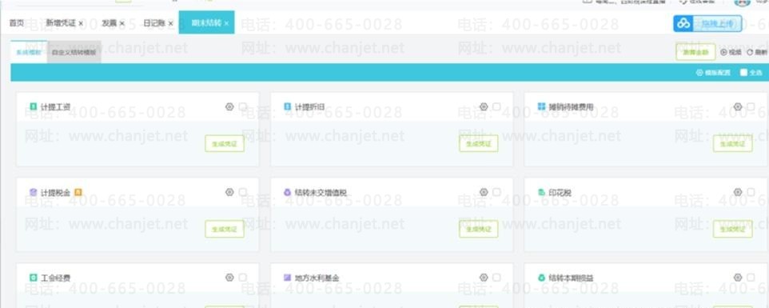Click the blue icon beside 计提折旧
769x308 pixels.
click(288, 106)
